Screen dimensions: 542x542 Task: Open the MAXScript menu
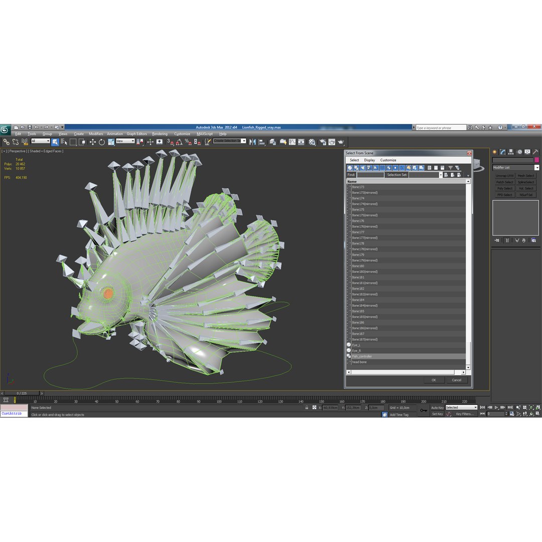click(205, 134)
